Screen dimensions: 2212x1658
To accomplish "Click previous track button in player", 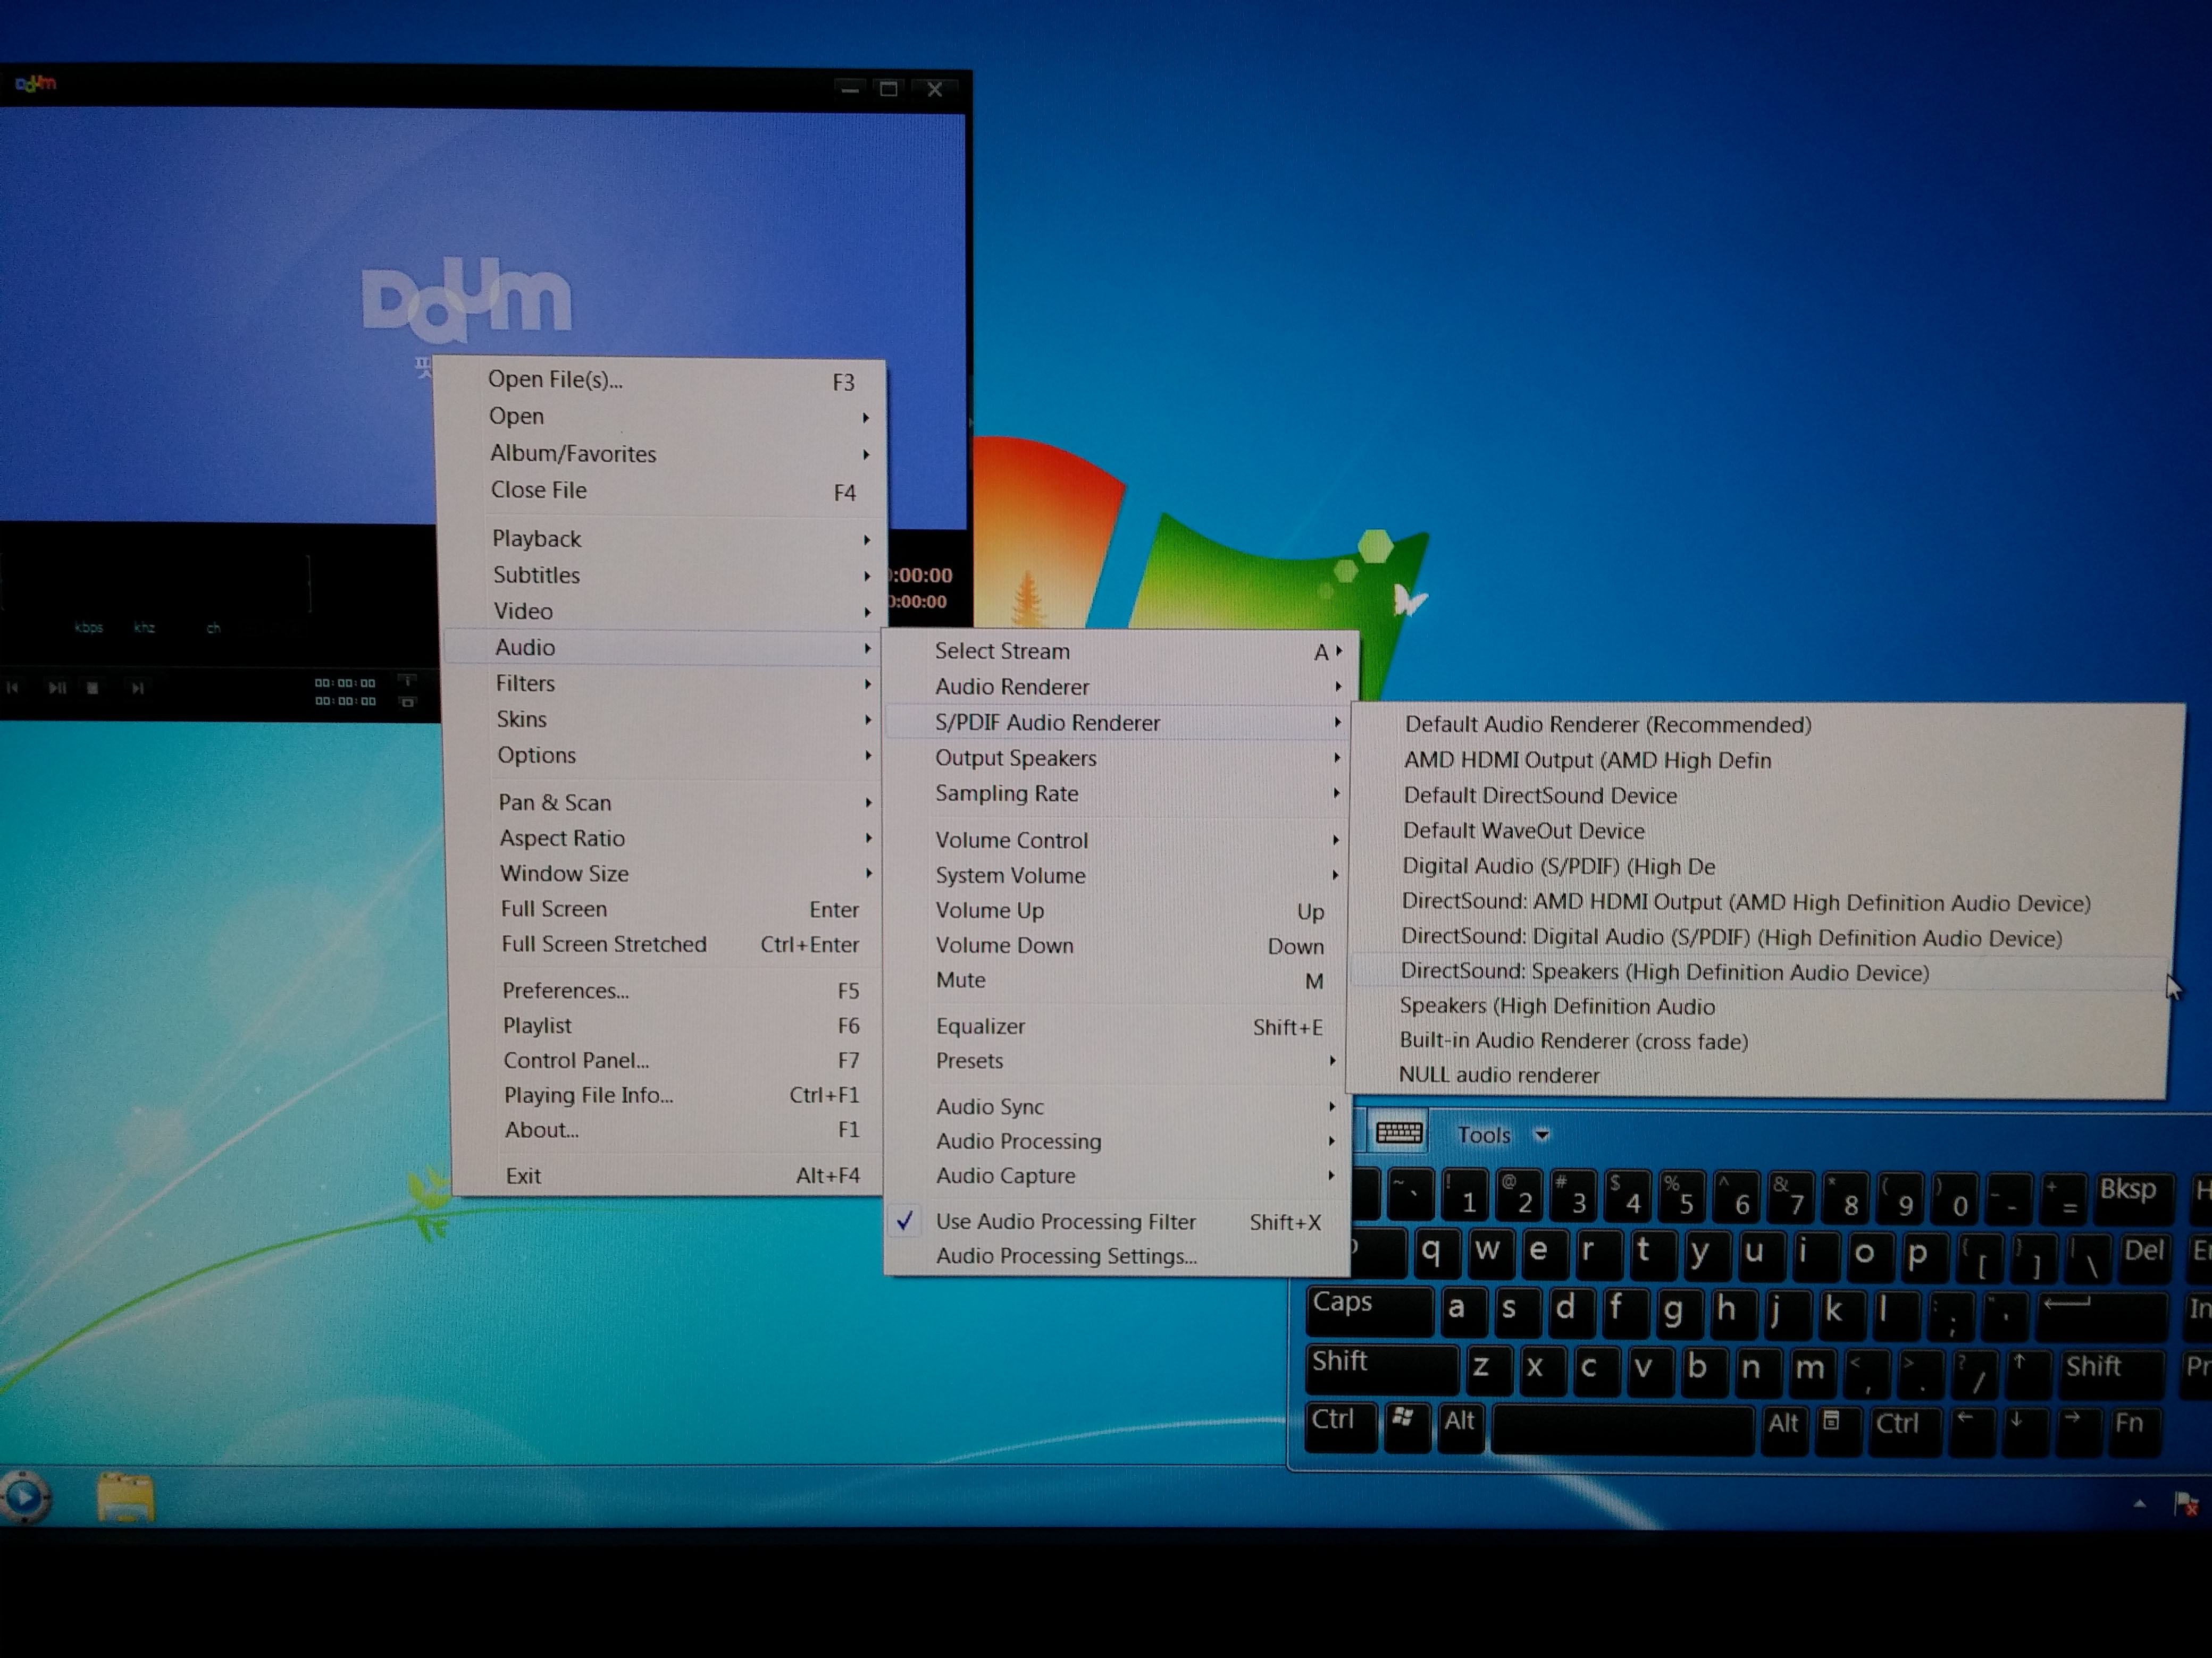I will (x=13, y=688).
